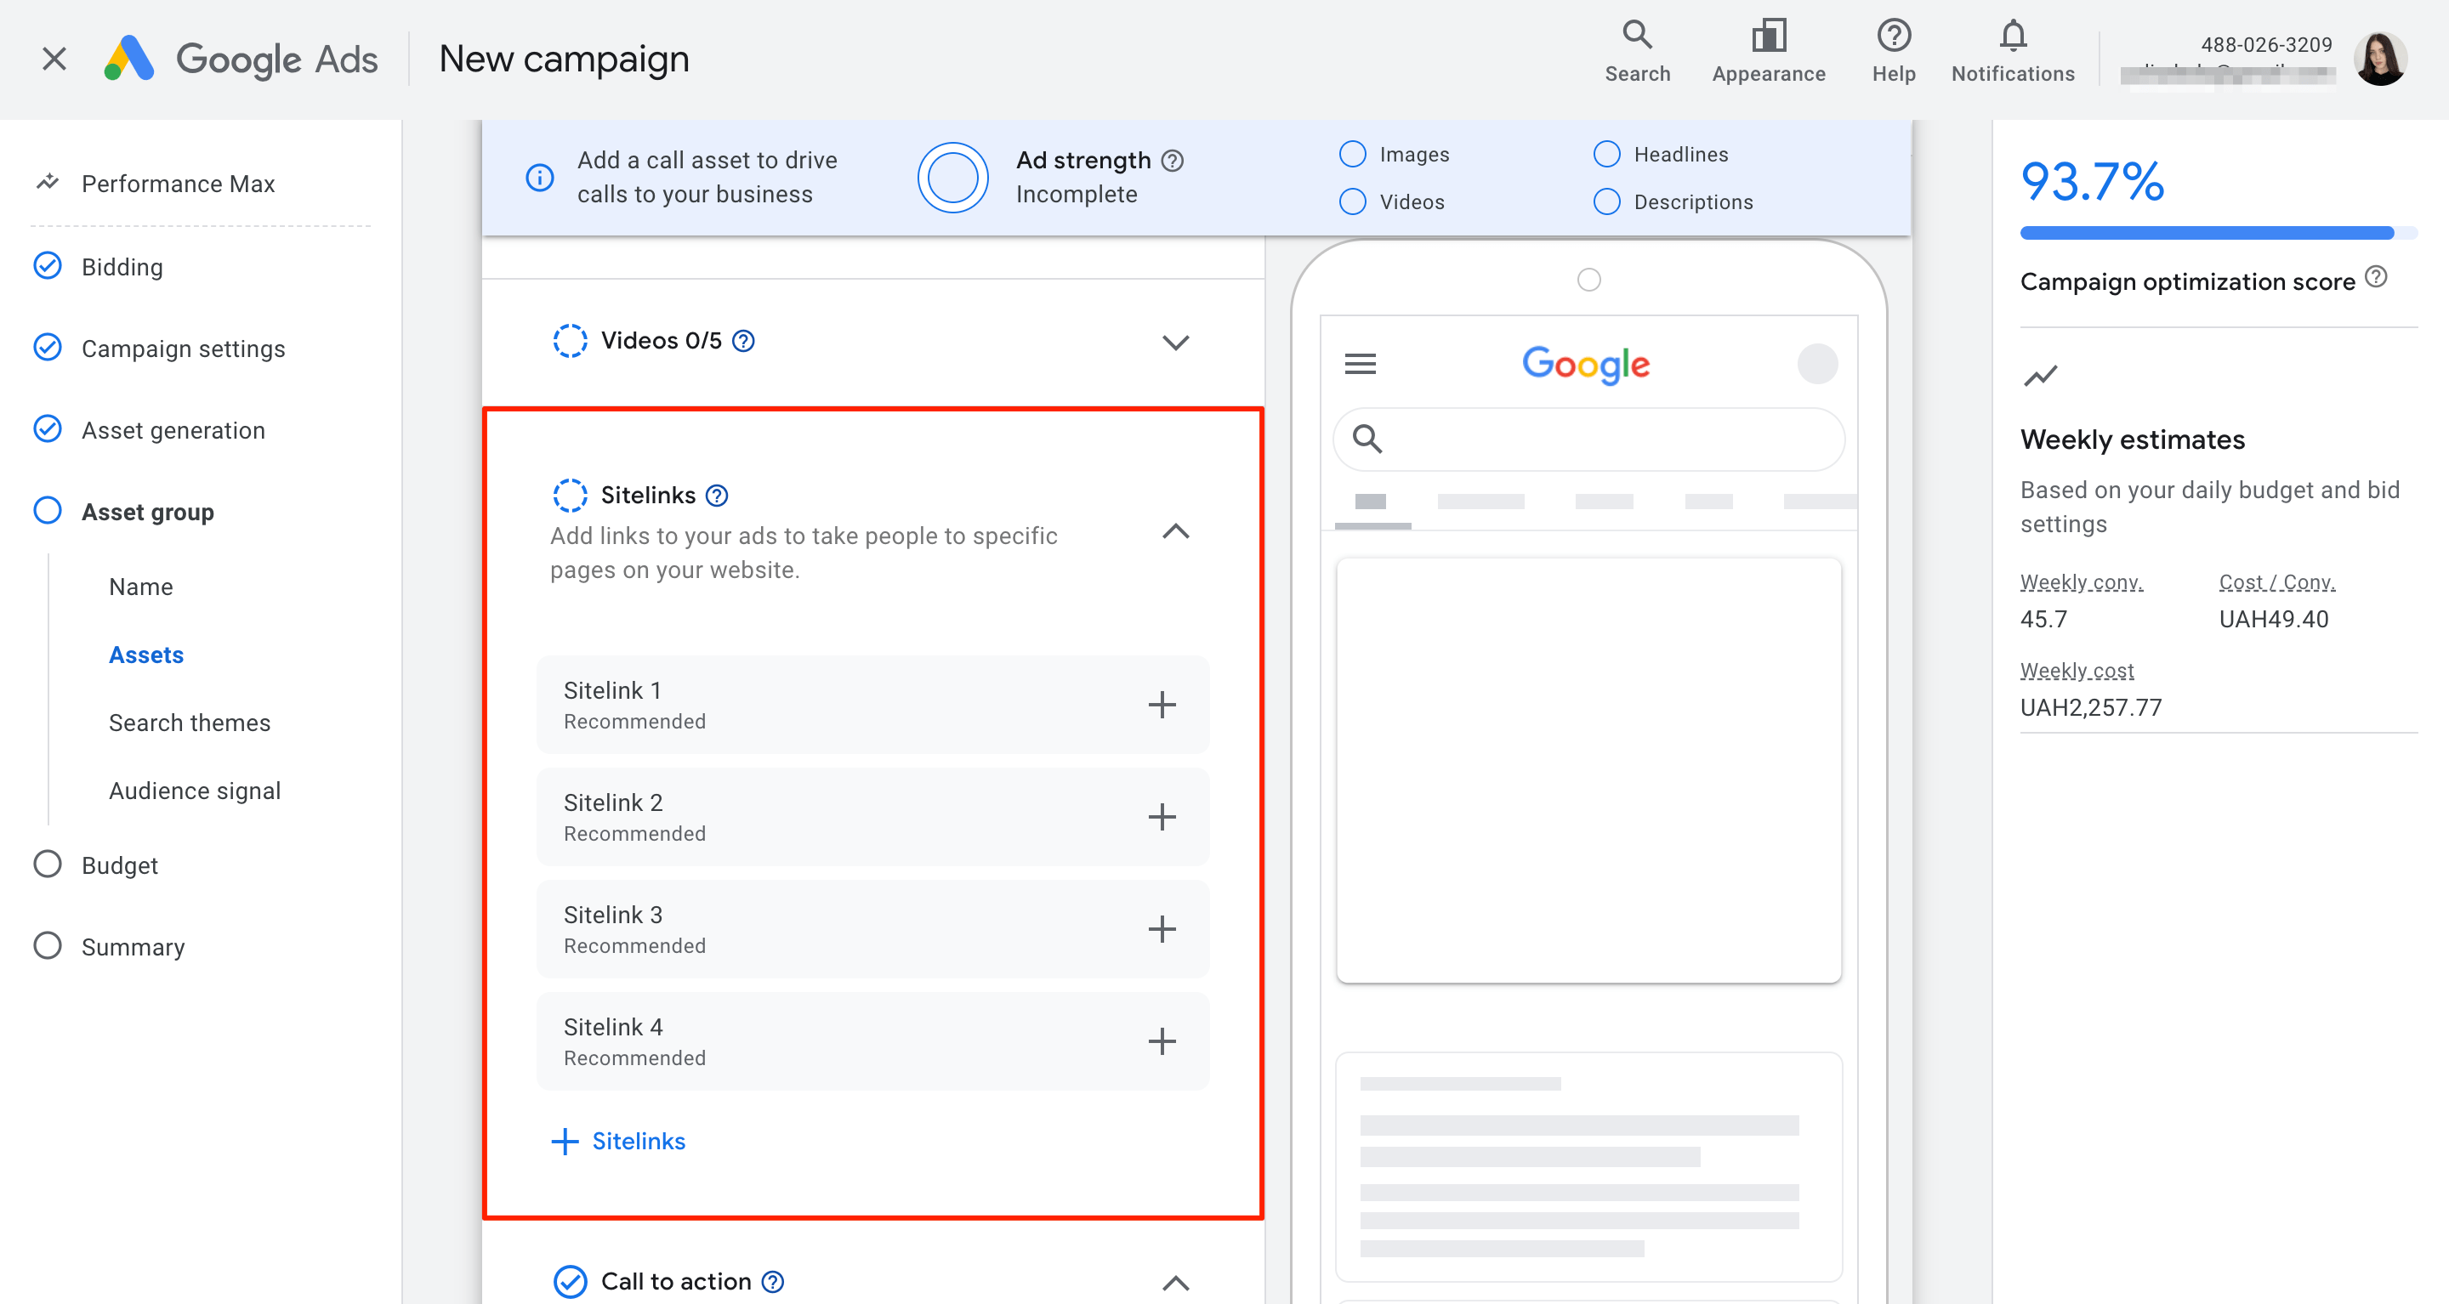Screen dimensions: 2449x1304
Task: Toggle the Videos section expander arrow
Action: pos(1178,340)
